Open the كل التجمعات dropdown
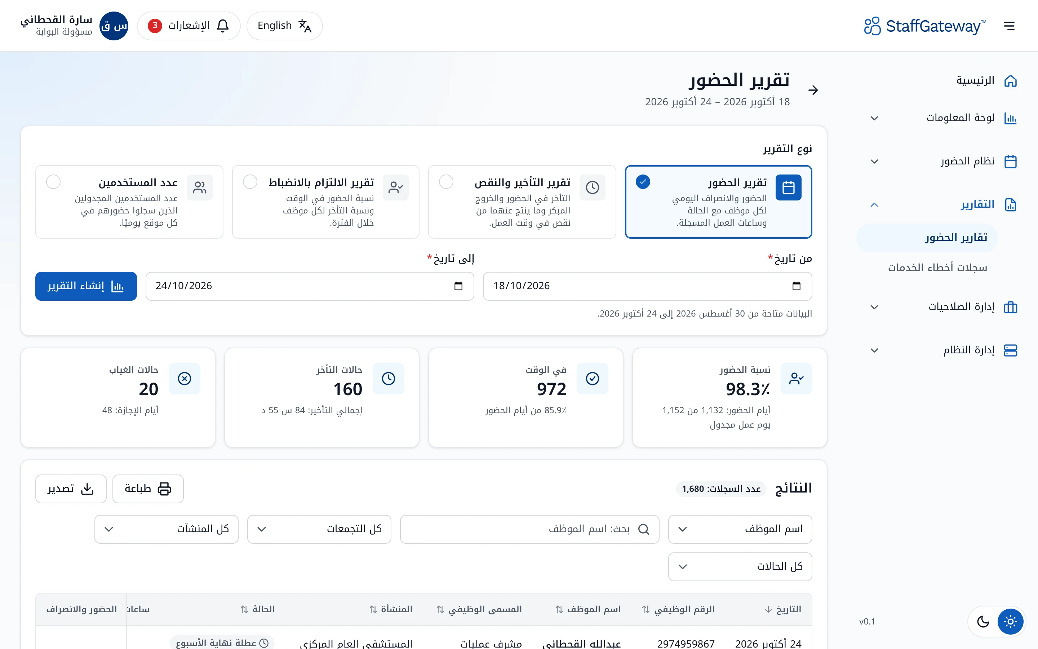This screenshot has width=1038, height=649. point(319,529)
